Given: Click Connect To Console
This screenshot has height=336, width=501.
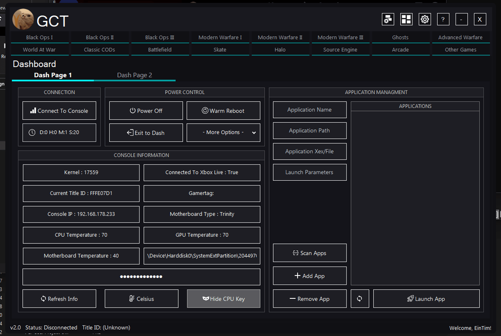Looking at the screenshot, I should pyautogui.click(x=59, y=110).
